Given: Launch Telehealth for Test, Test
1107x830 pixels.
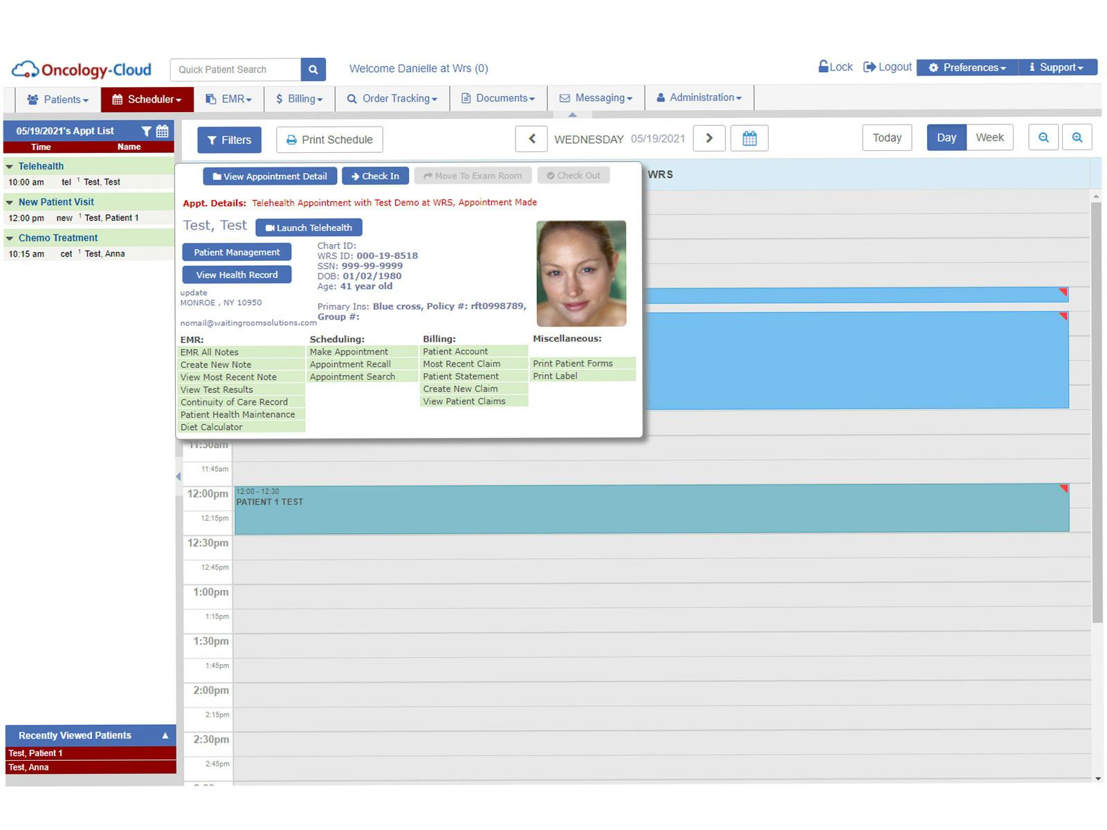Looking at the screenshot, I should (309, 228).
